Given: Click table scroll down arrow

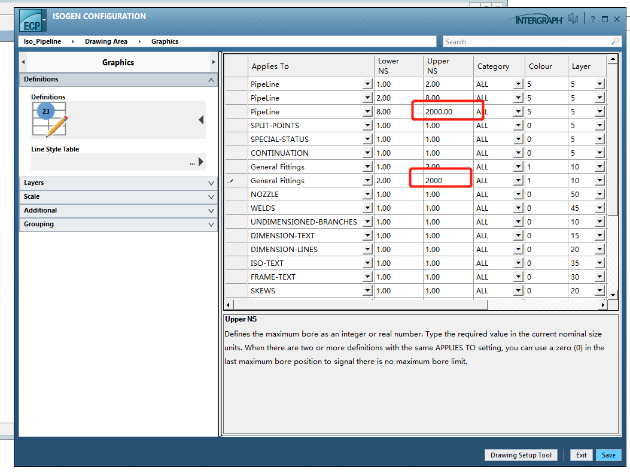Looking at the screenshot, I should pos(612,295).
